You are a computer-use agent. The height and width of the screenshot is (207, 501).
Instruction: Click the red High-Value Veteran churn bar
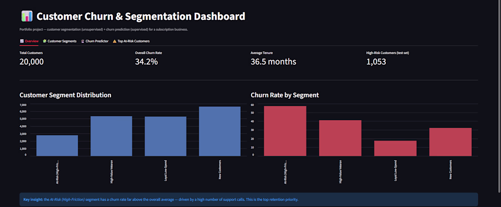click(340, 138)
